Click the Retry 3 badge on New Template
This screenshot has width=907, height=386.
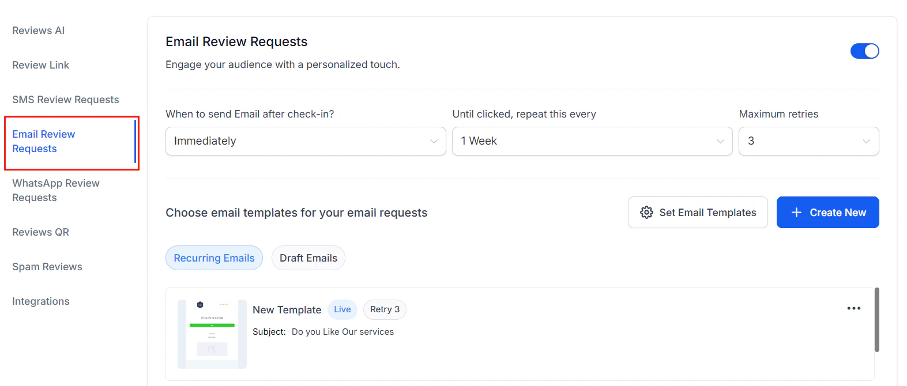tap(384, 309)
